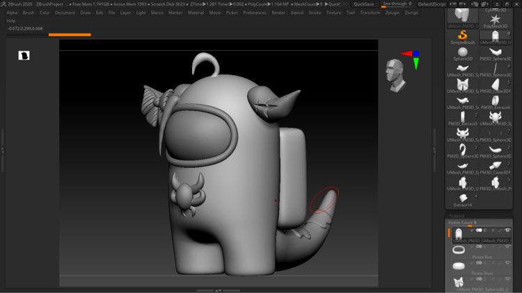Select the PM3D_Cube3D1 tool thumbnail

496,85
